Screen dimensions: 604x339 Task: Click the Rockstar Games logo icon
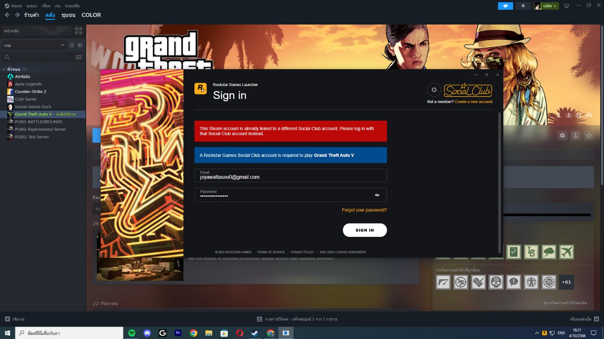tap(201, 88)
